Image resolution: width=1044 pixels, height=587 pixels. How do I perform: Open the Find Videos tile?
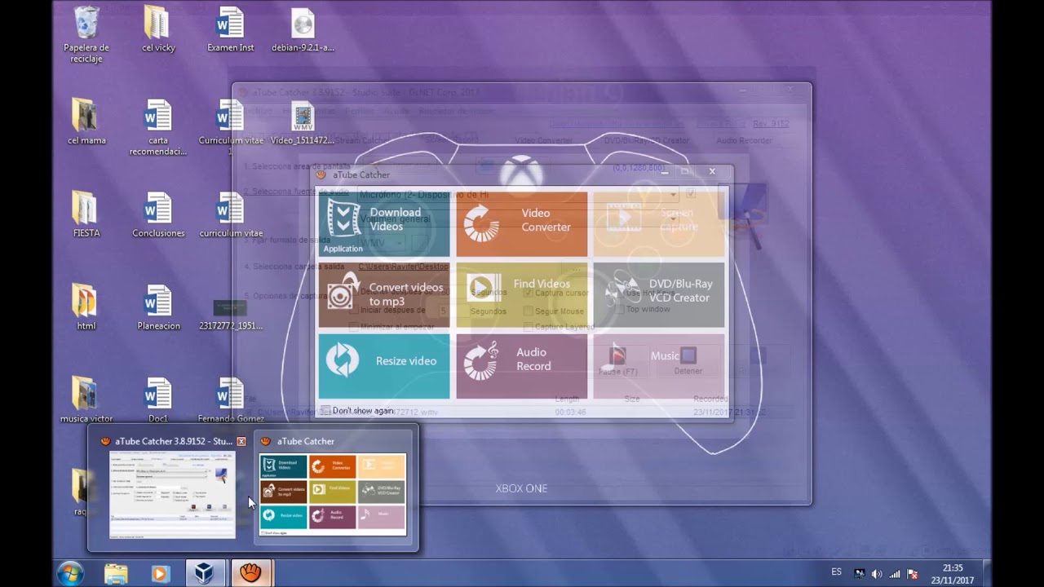521,294
